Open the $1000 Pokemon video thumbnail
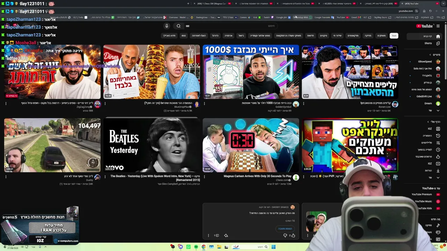 coord(251,72)
